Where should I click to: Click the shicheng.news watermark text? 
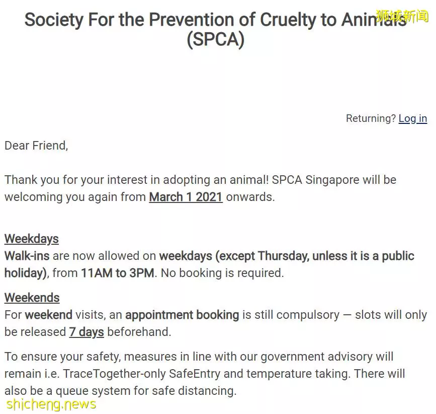pos(51,404)
